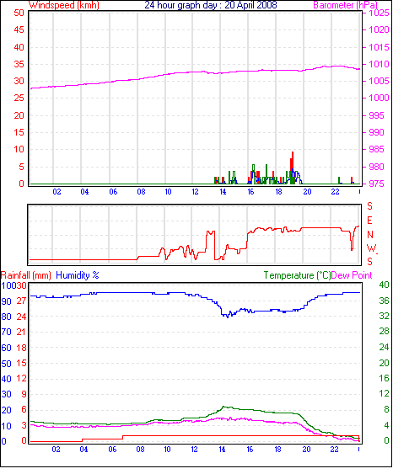The height and width of the screenshot is (474, 393).
Task: Click the 40 temperature scale label
Action: [384, 285]
